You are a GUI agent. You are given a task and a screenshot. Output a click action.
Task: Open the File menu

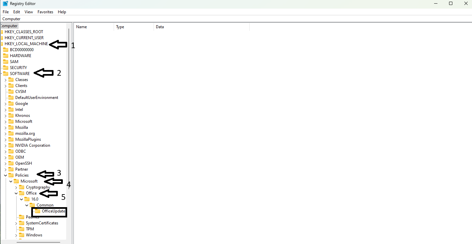[6, 12]
